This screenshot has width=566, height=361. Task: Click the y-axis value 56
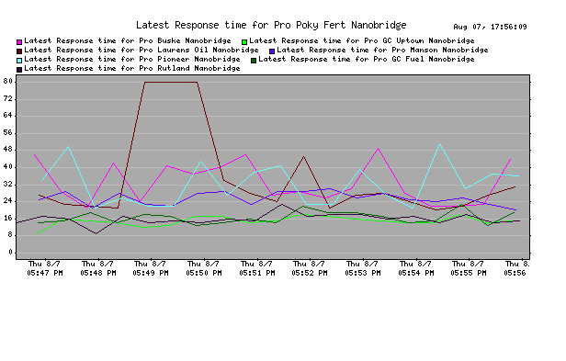8,132
